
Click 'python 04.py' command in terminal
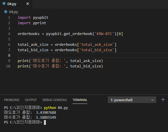tap(56, 108)
